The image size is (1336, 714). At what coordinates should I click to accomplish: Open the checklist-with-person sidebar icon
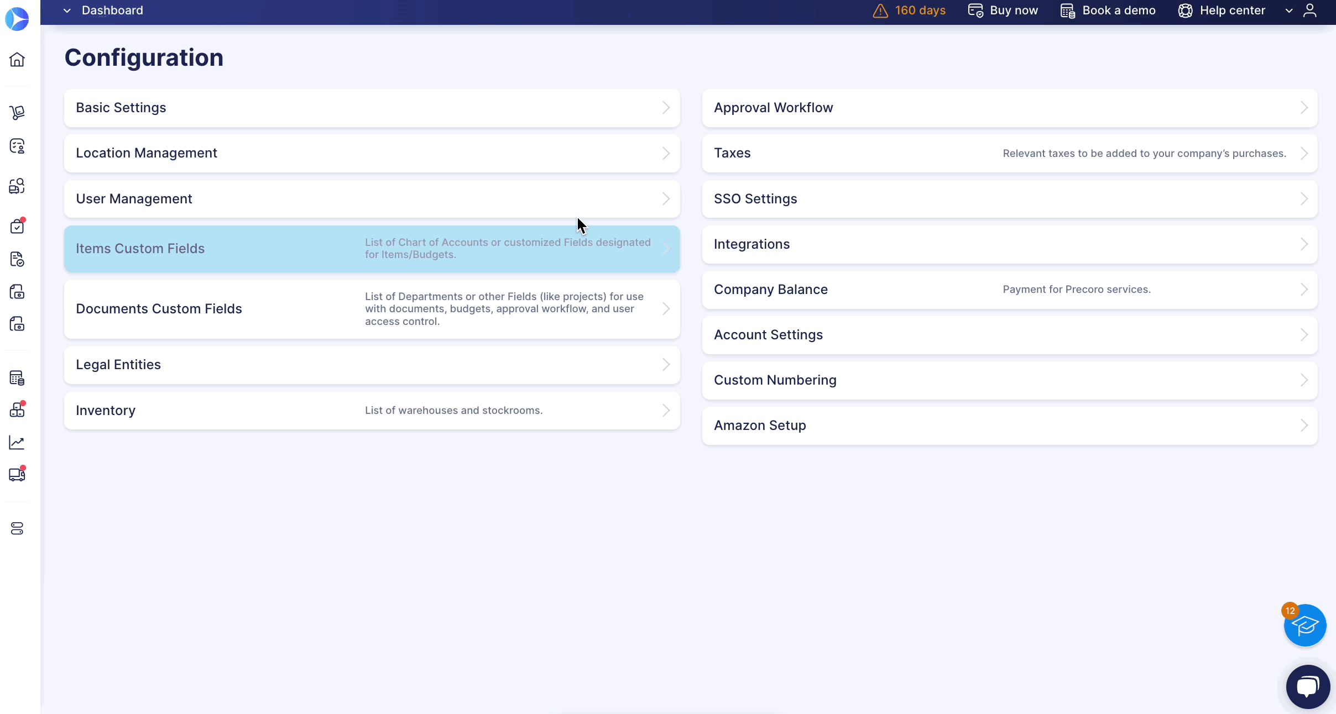click(x=17, y=146)
